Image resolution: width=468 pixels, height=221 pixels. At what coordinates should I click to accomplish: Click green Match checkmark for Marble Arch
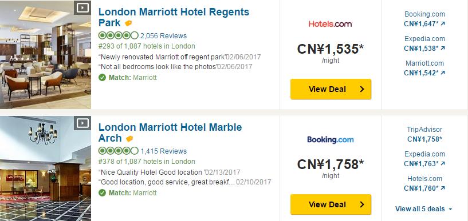pyautogui.click(x=103, y=193)
